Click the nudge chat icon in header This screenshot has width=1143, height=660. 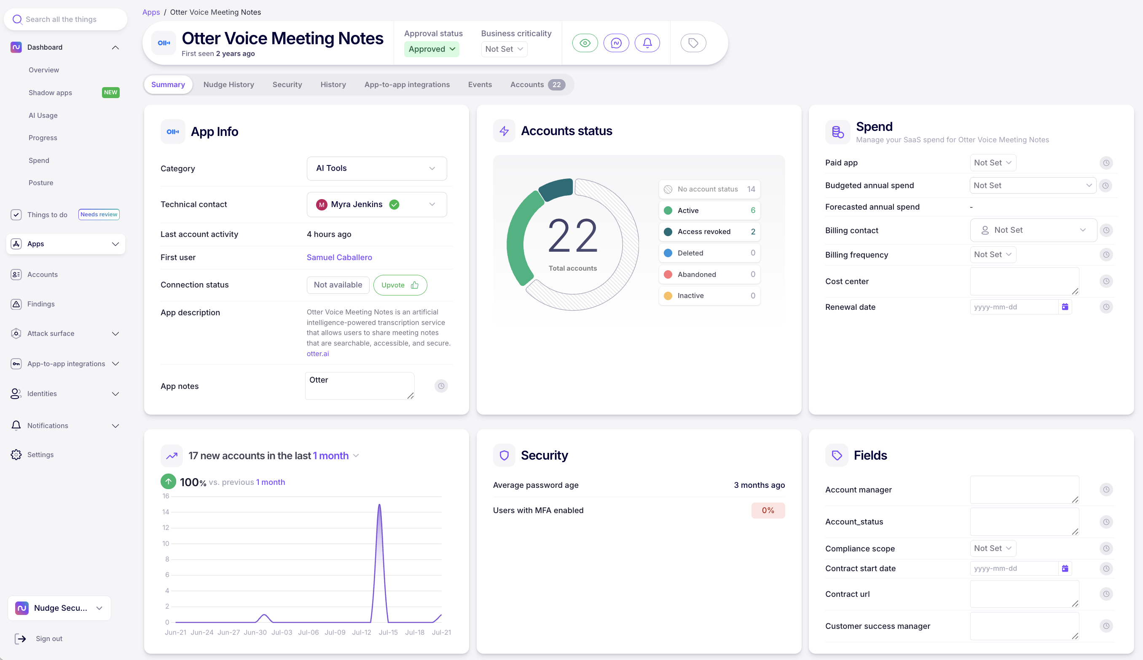(616, 43)
